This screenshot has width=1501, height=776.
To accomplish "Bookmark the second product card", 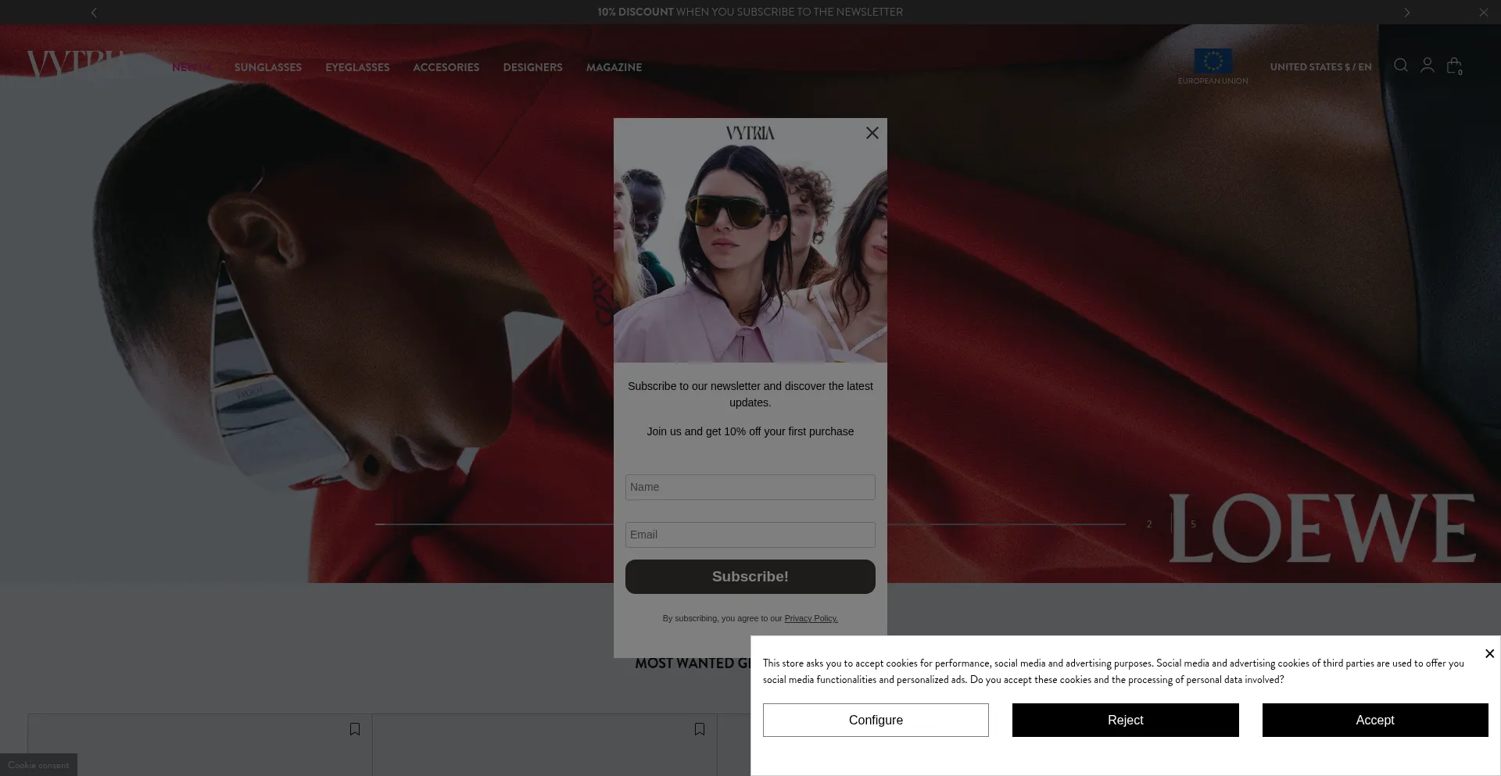I will 700,729.
